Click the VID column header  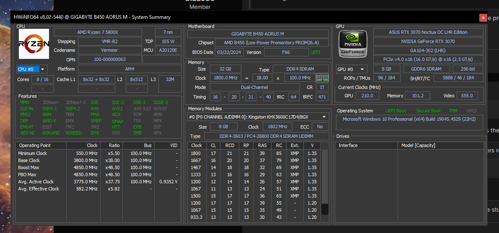[168, 145]
